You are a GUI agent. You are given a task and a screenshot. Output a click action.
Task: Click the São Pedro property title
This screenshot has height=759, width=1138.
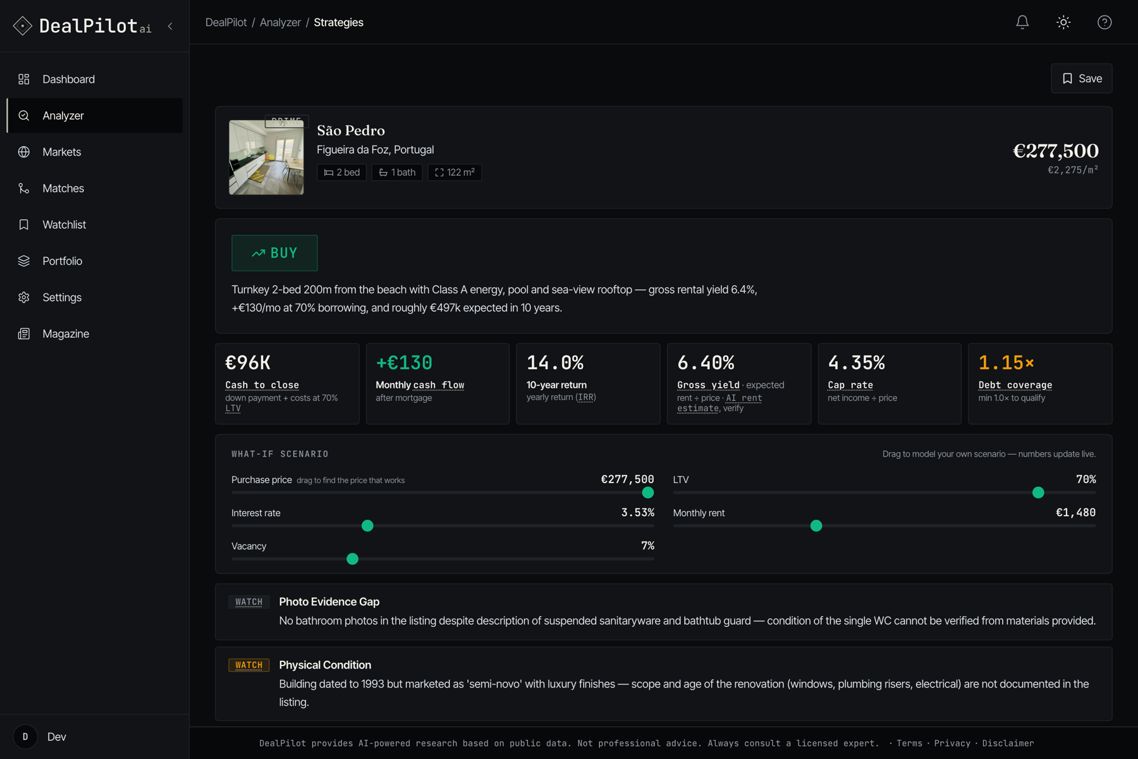tap(351, 130)
